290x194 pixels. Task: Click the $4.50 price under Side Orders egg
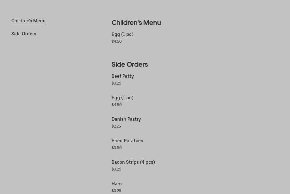116,105
